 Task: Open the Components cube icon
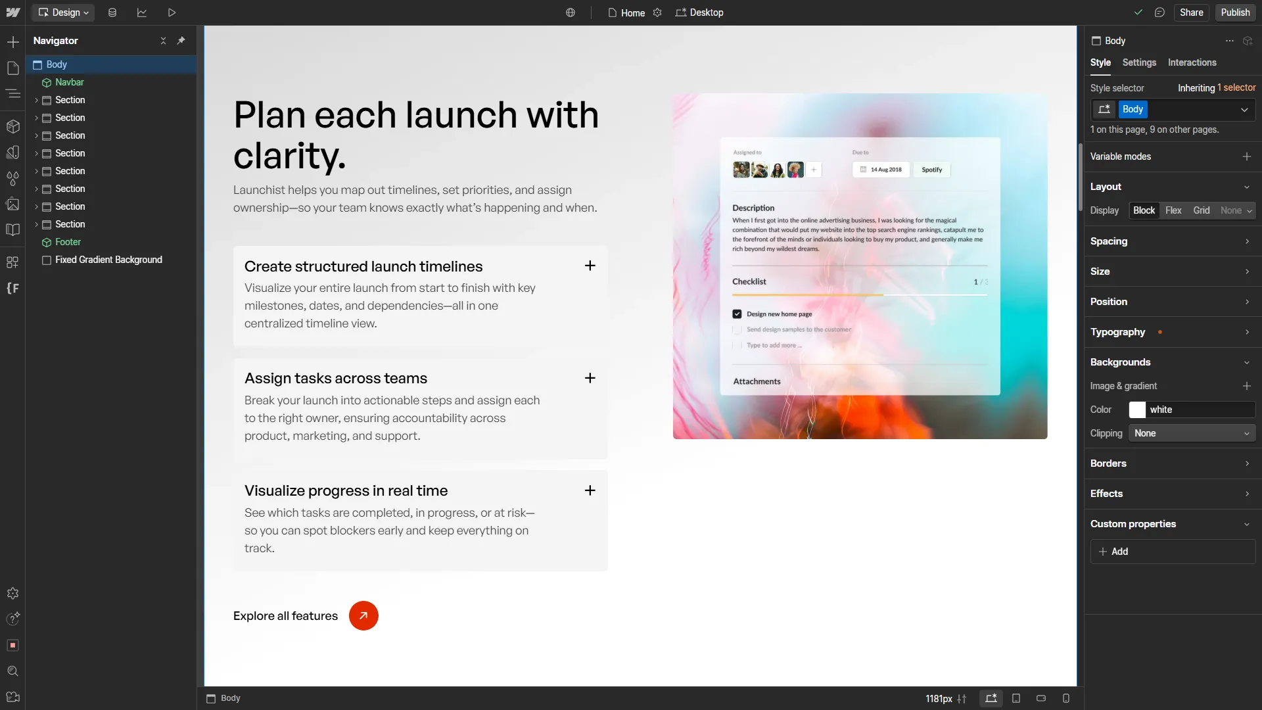click(x=12, y=126)
